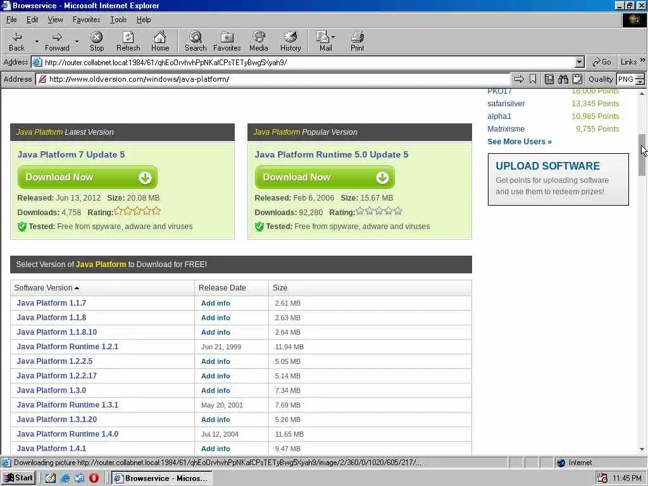Click the page vertical scrollbar thumb

click(x=642, y=155)
